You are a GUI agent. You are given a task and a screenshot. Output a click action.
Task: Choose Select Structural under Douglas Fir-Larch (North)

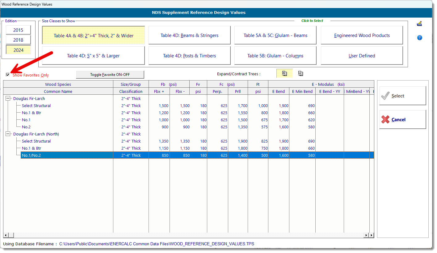36,141
